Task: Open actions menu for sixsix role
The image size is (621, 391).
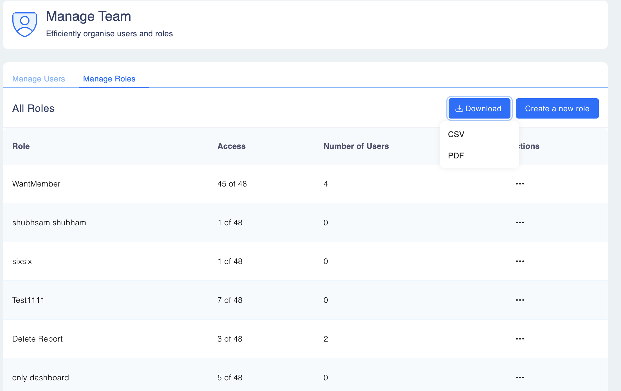Action: 520,261
